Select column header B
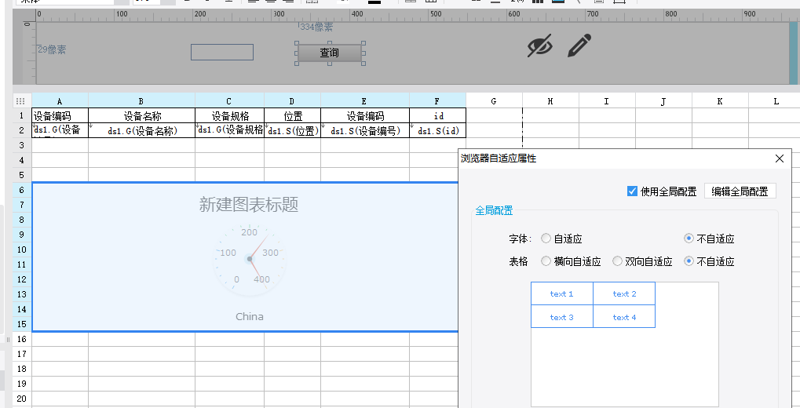 141,101
